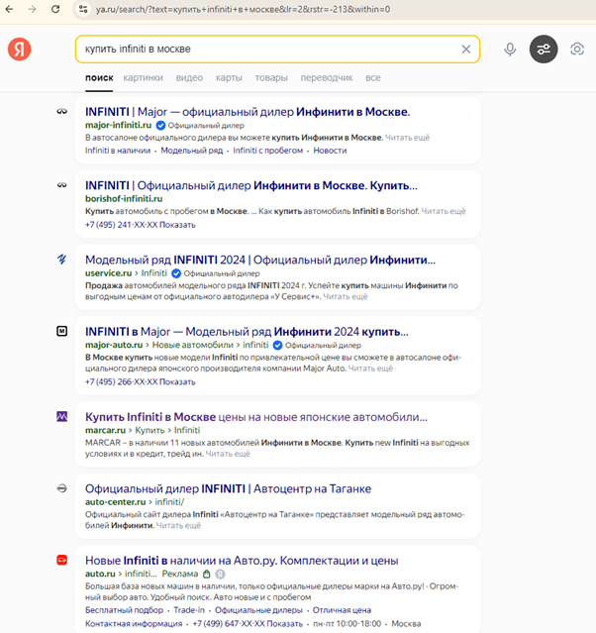Start voice search with the microphone icon
Image resolution: width=596 pixels, height=633 pixels.
(510, 50)
